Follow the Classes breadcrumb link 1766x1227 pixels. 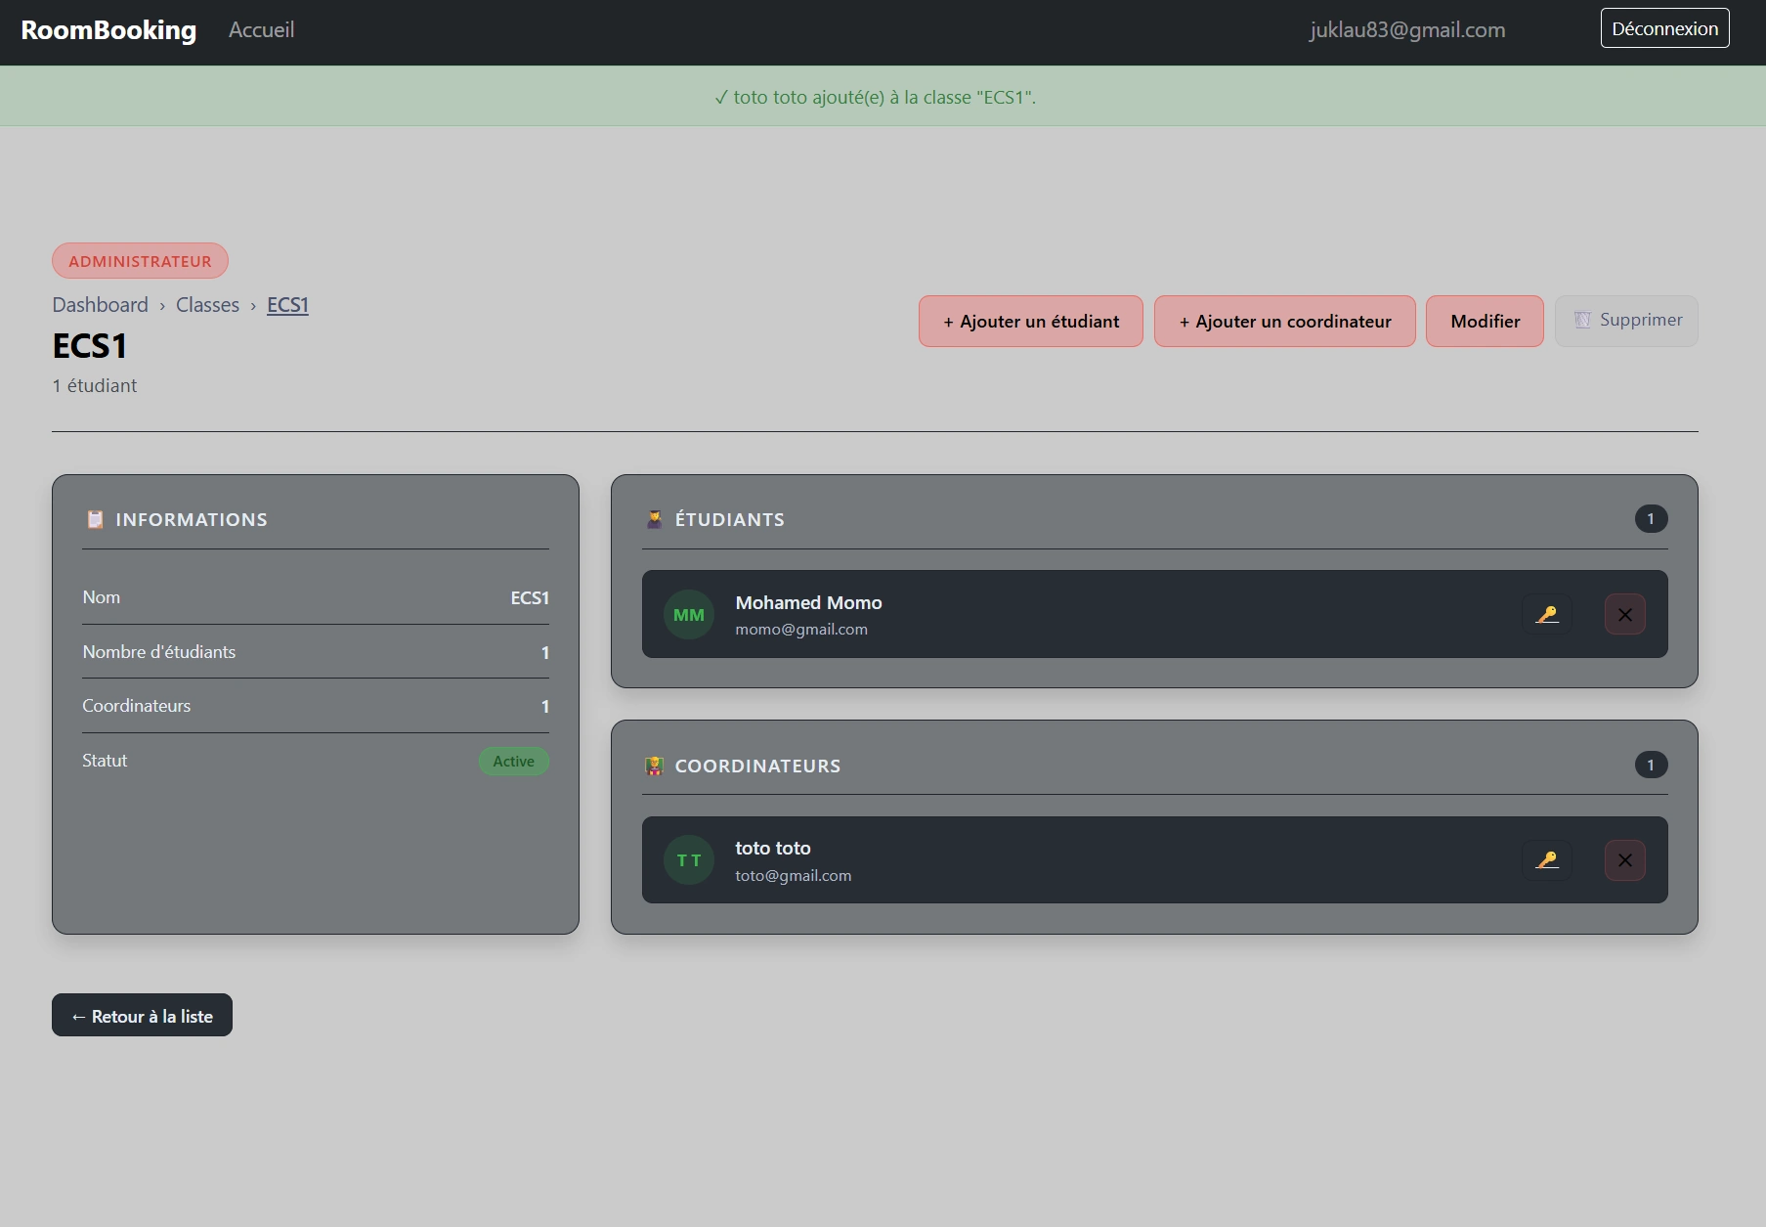(x=207, y=304)
